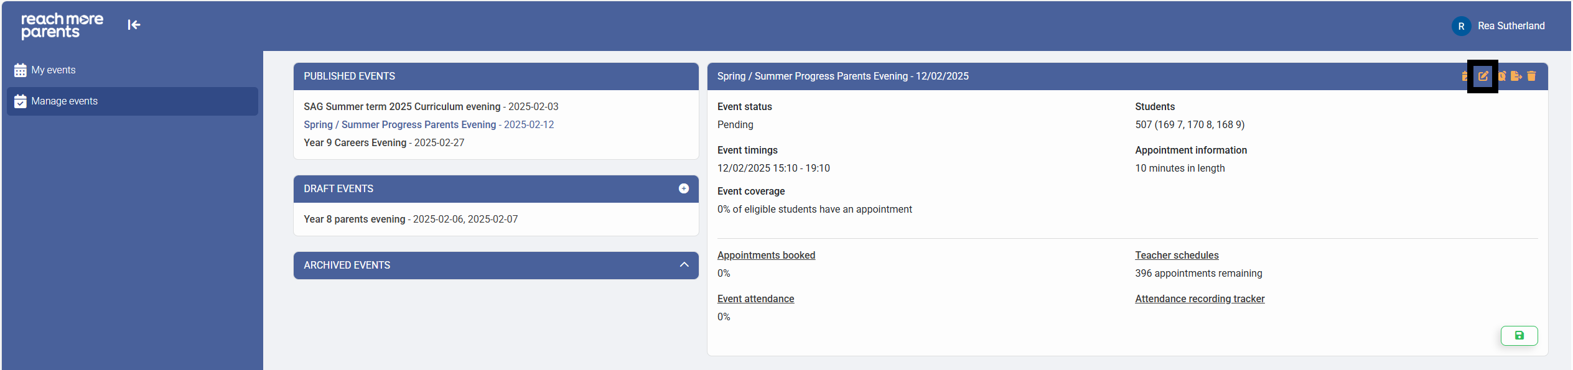Open the Event attendance link
Screen dimensions: 1573x370
[x=755, y=298]
